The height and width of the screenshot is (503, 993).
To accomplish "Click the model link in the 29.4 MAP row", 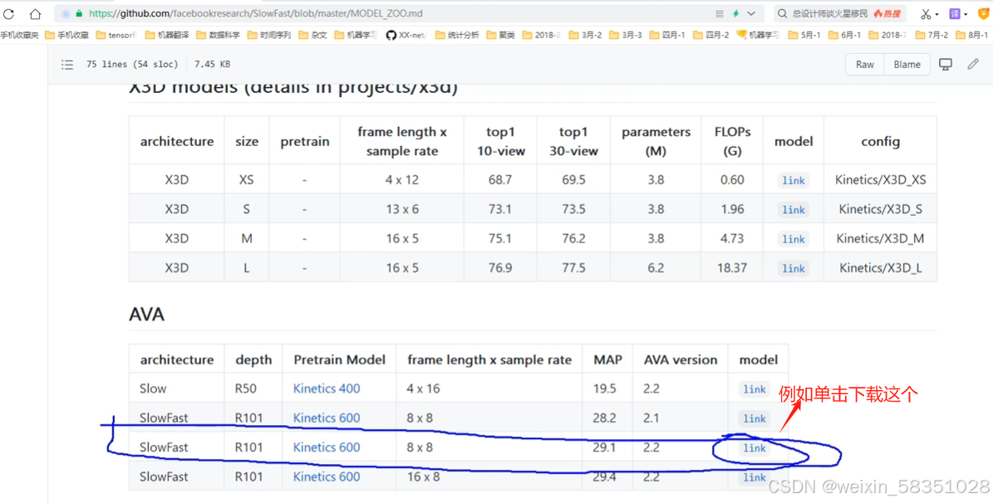I will point(755,477).
